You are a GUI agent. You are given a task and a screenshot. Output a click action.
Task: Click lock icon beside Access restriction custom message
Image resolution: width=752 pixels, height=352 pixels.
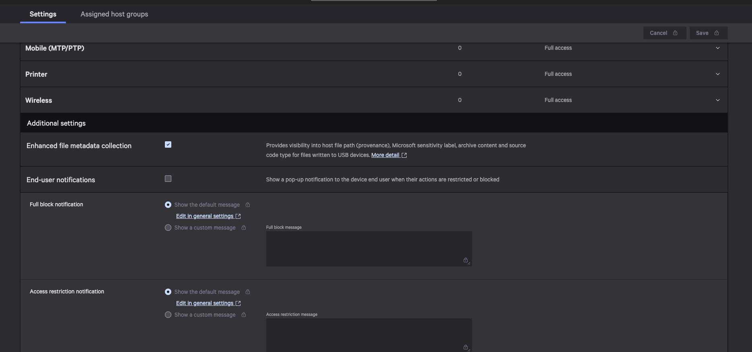click(x=244, y=315)
